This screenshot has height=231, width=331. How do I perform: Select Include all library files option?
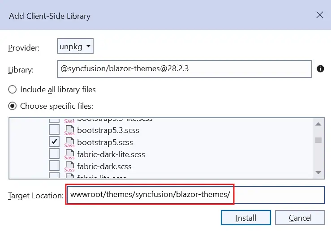tap(13, 90)
